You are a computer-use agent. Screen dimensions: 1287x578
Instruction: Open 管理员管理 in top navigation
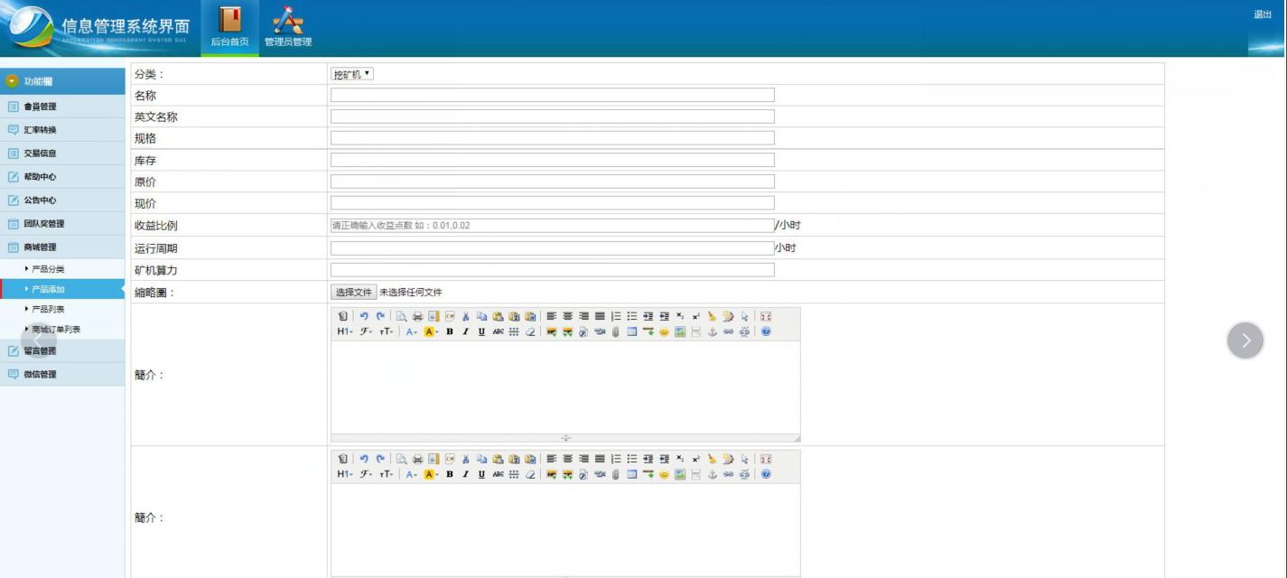point(288,28)
